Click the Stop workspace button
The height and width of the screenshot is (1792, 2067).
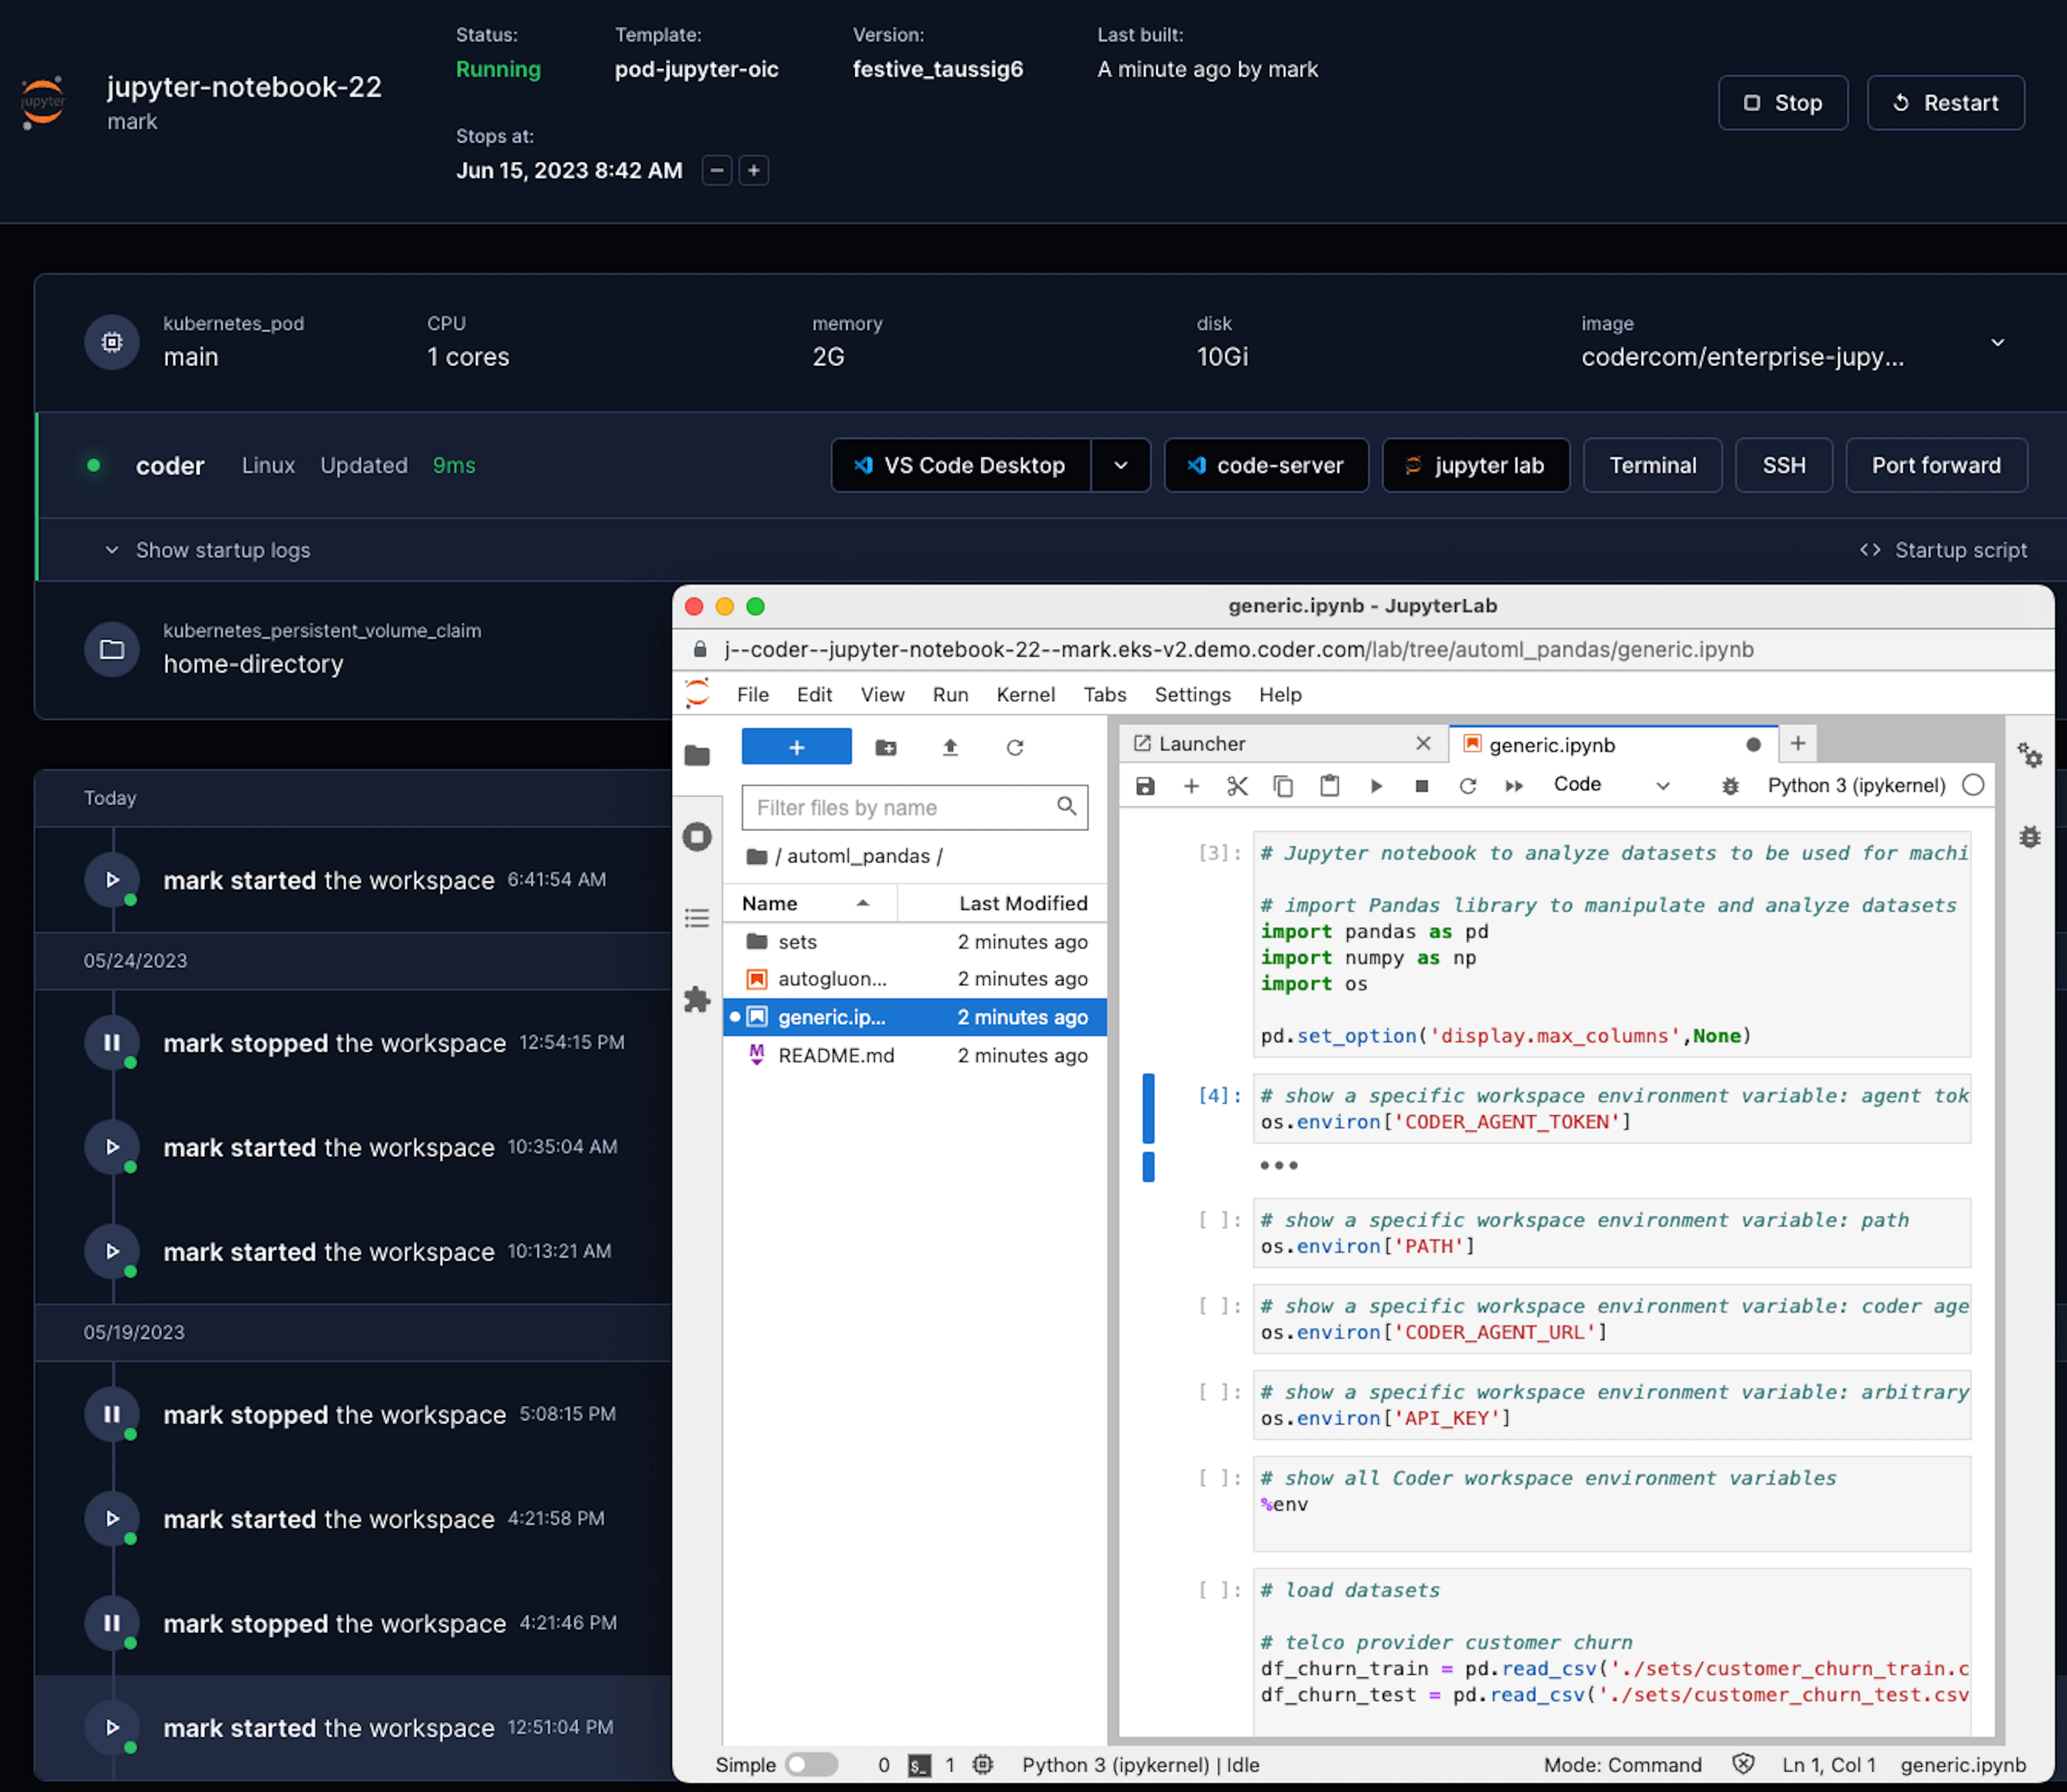click(x=1783, y=103)
